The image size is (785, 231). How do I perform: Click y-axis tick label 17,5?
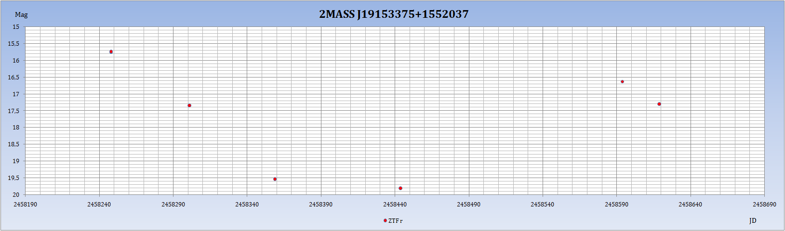click(x=13, y=111)
